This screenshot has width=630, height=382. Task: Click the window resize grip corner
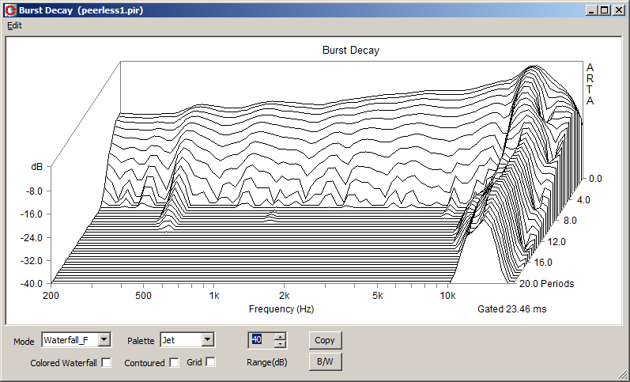(622, 375)
